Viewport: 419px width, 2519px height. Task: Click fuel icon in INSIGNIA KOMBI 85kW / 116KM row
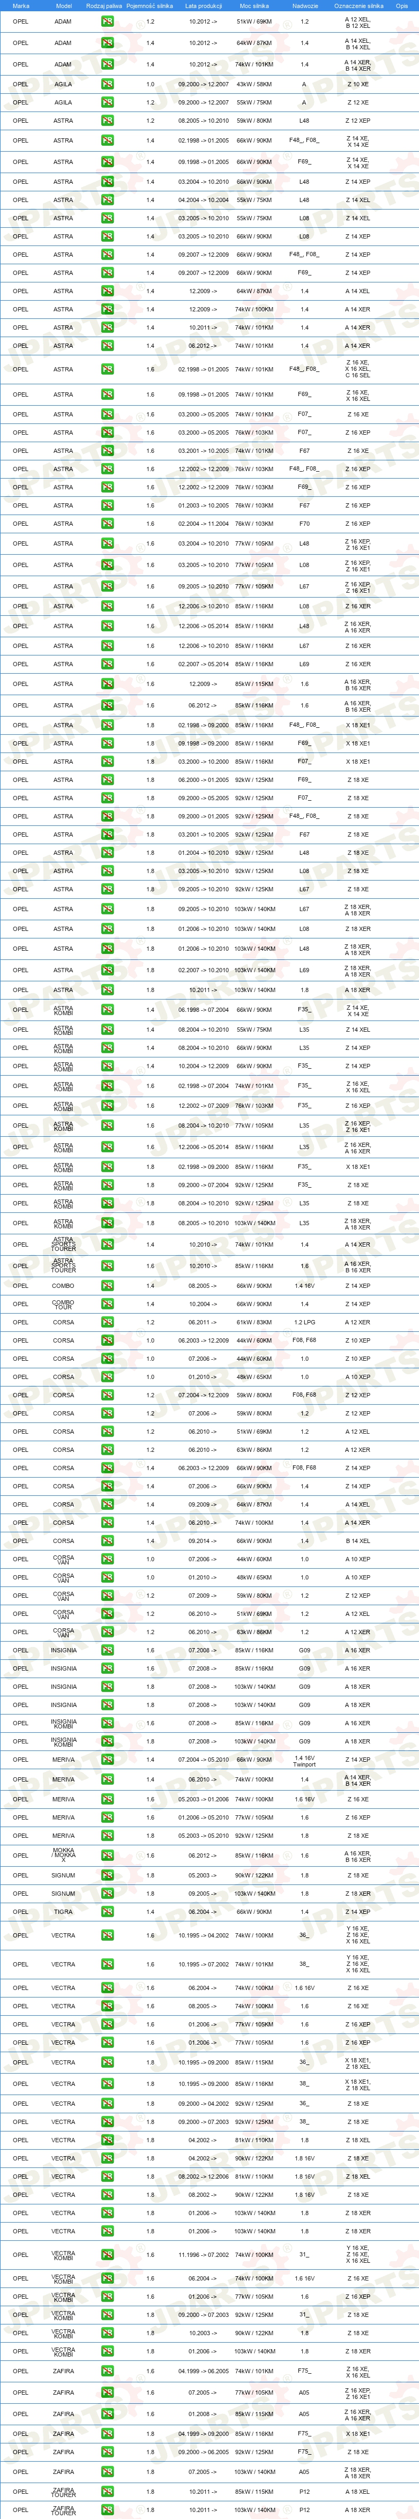[108, 1723]
